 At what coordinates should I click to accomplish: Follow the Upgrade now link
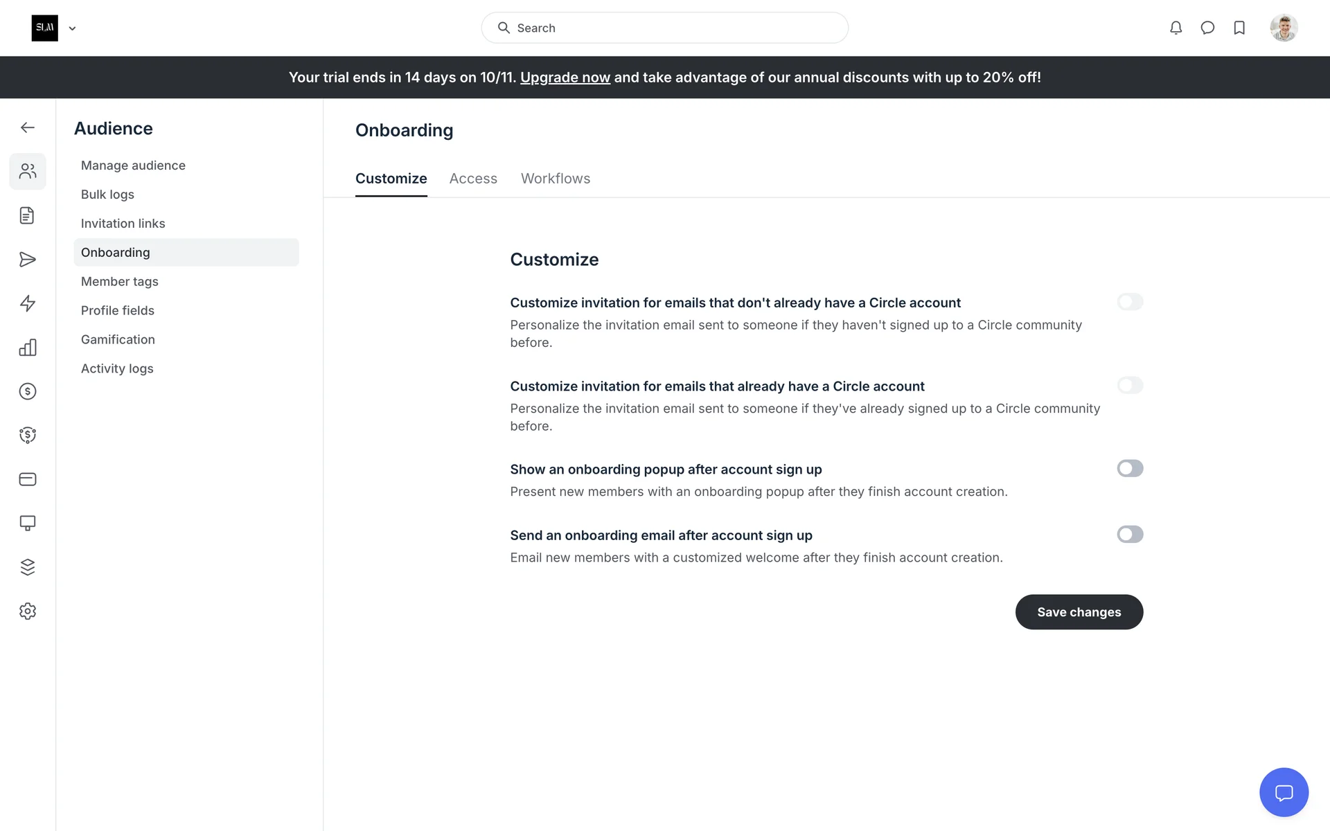click(565, 78)
